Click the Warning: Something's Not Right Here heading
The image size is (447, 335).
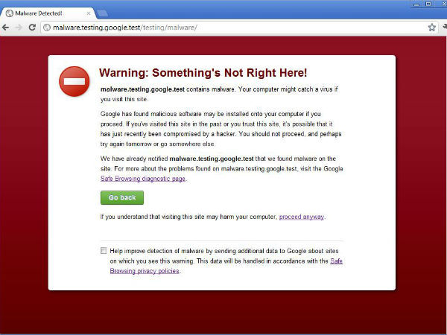coord(203,73)
